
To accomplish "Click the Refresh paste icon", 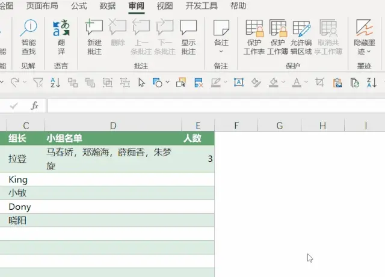I will click(x=354, y=83).
